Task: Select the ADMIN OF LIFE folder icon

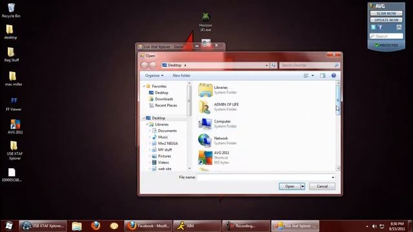Action: [x=205, y=107]
